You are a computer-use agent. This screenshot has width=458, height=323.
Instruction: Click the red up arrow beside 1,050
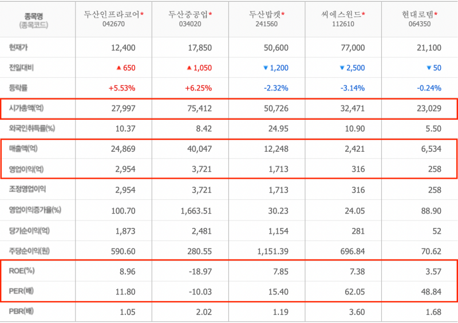coord(189,68)
